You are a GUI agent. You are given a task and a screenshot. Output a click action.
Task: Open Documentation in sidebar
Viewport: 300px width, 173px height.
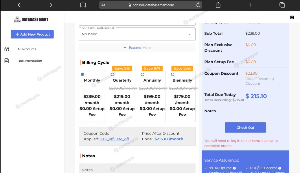[30, 61]
